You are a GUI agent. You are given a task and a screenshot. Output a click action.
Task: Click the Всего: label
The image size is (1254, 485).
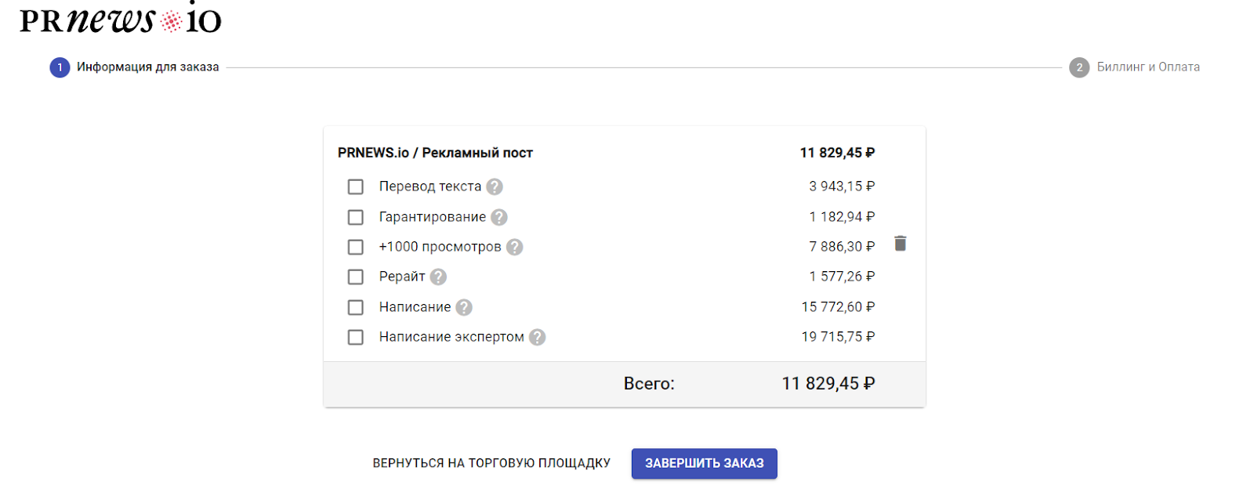click(649, 384)
